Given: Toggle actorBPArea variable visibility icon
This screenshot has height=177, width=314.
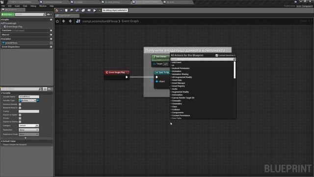Looking at the screenshot, I should pos(51,43).
